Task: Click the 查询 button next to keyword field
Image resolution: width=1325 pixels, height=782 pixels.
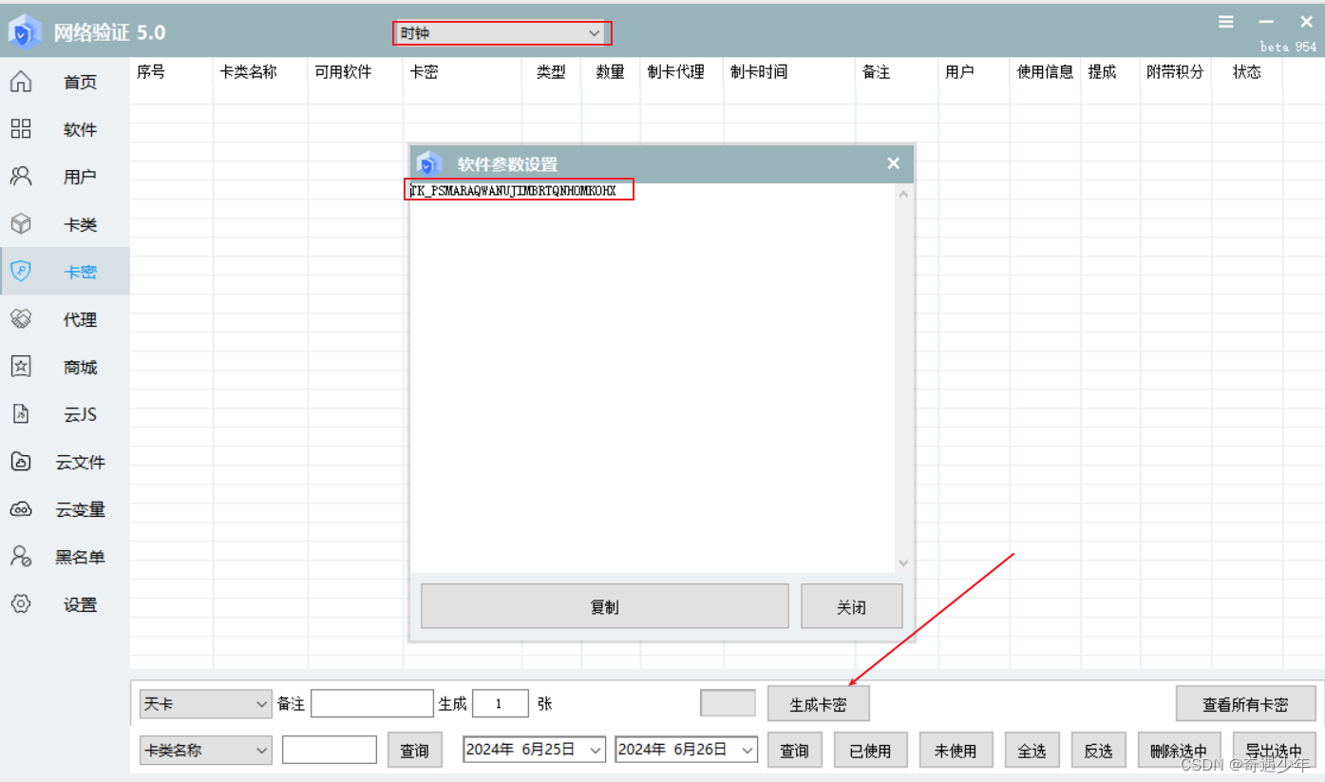Action: click(414, 750)
